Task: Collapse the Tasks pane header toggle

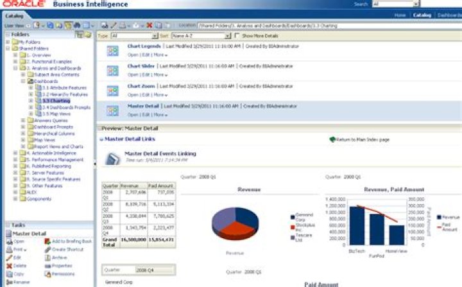Action: pos(8,225)
